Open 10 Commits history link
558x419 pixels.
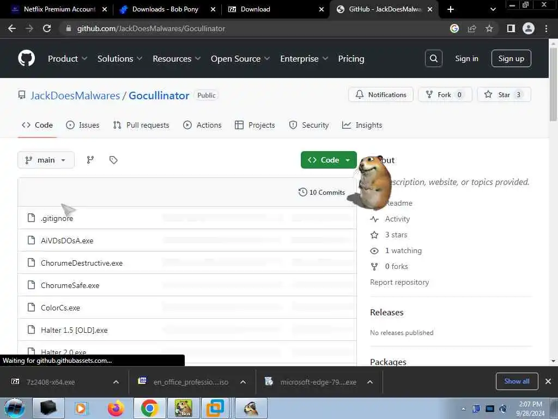322,193
